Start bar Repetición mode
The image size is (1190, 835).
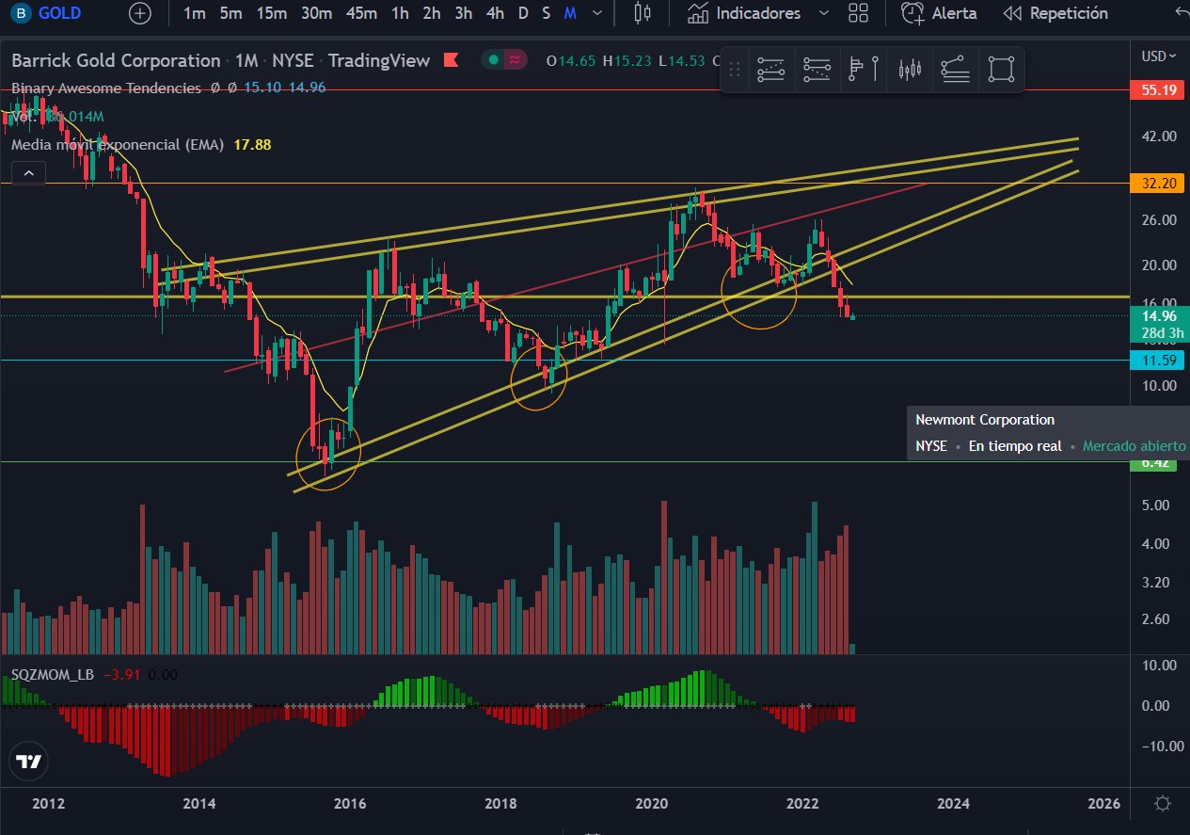[1055, 13]
